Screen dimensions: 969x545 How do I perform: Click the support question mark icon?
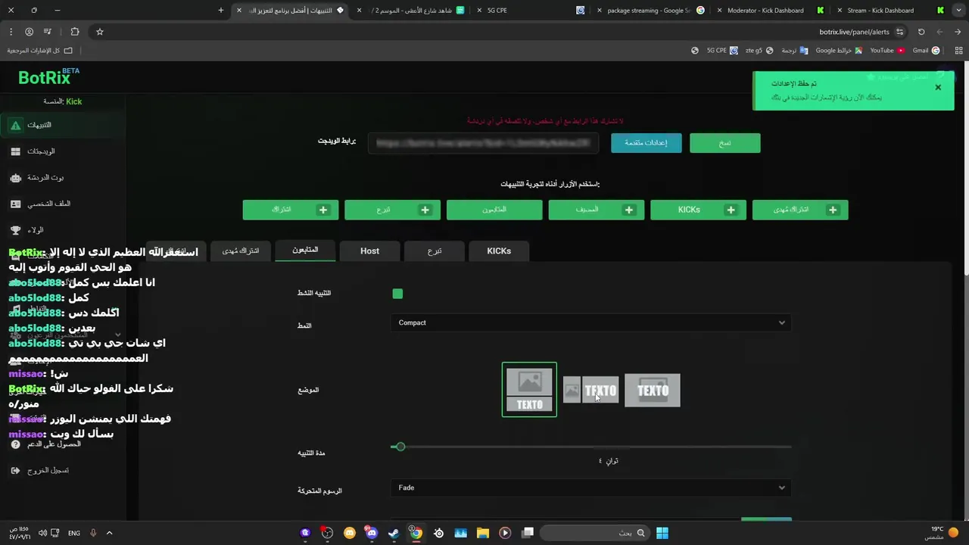click(x=15, y=444)
